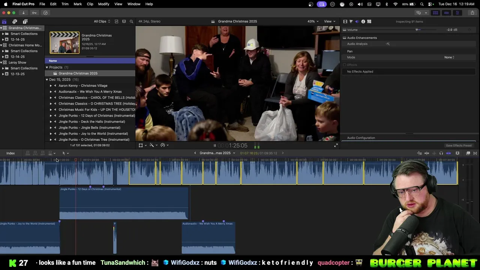Open the Info inspector icon

[363, 21]
